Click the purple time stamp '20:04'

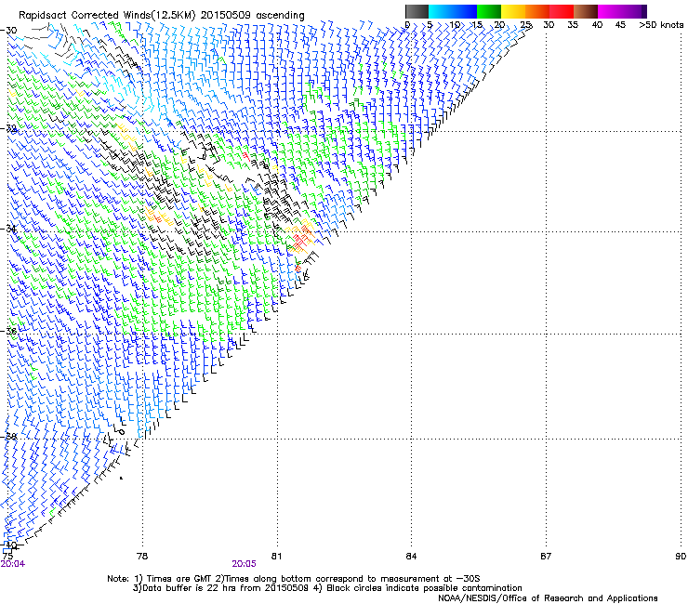pos(13,564)
